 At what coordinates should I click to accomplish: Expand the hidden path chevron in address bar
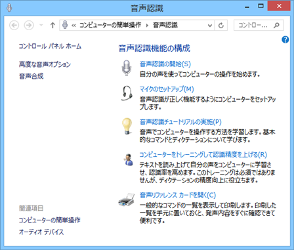coord(73,26)
